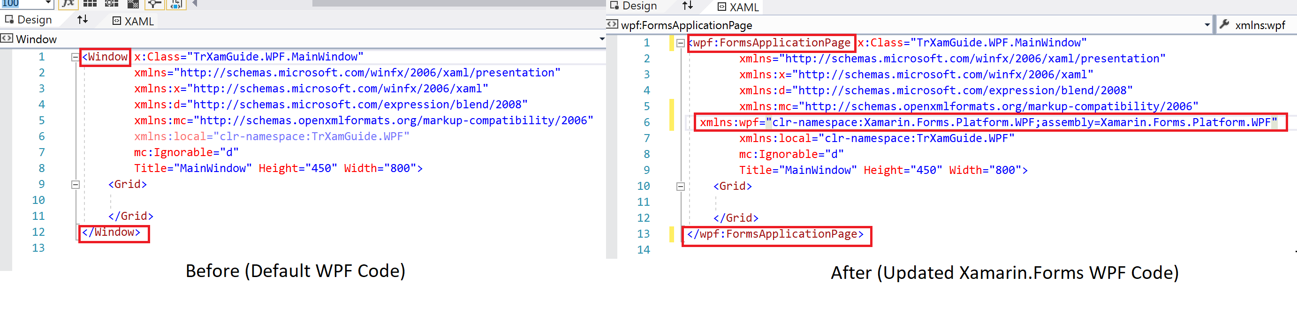This screenshot has width=1297, height=315.
Task: Click the greyed xmlns:local line in the Before pane
Action: [272, 136]
